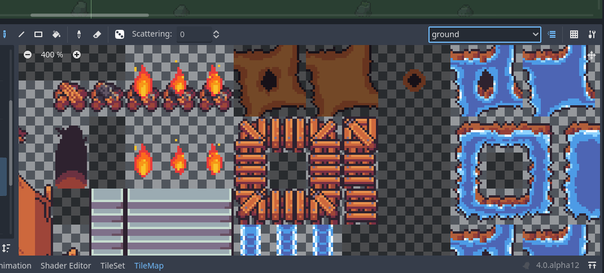The width and height of the screenshot is (604, 273).
Task: Enable random tile placement dice
Action: pos(120,34)
